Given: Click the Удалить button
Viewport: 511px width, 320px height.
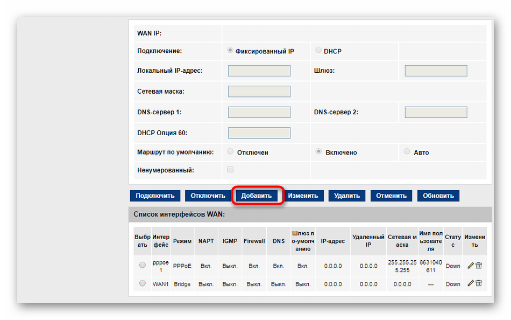Looking at the screenshot, I should click(x=347, y=196).
